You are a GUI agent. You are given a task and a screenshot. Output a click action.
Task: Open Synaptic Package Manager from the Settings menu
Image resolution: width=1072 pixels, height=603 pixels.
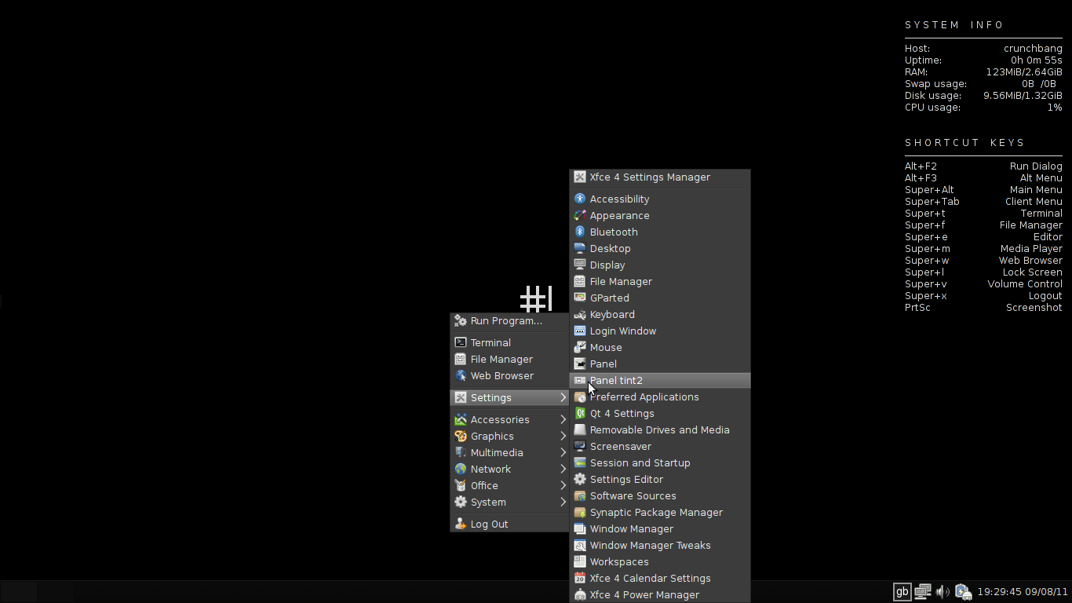point(656,512)
